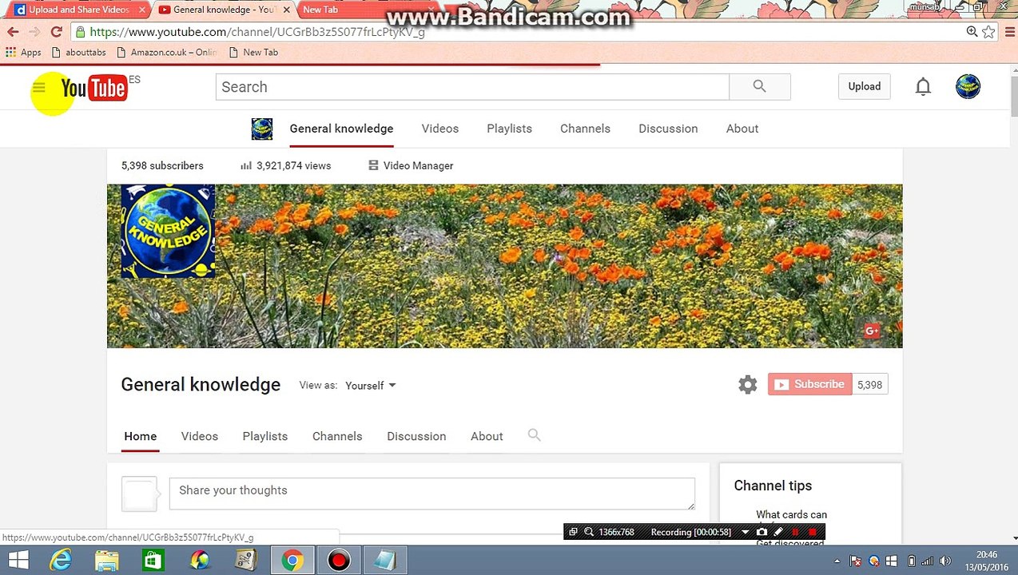Viewport: 1018px width, 575px height.
Task: Click the YouTube Search input field
Action: point(472,87)
